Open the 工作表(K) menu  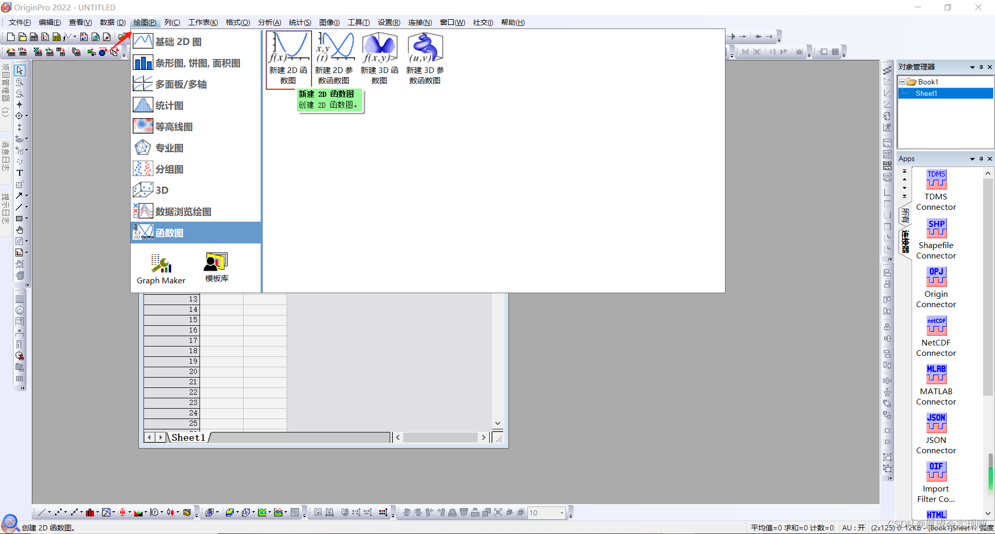(x=203, y=22)
